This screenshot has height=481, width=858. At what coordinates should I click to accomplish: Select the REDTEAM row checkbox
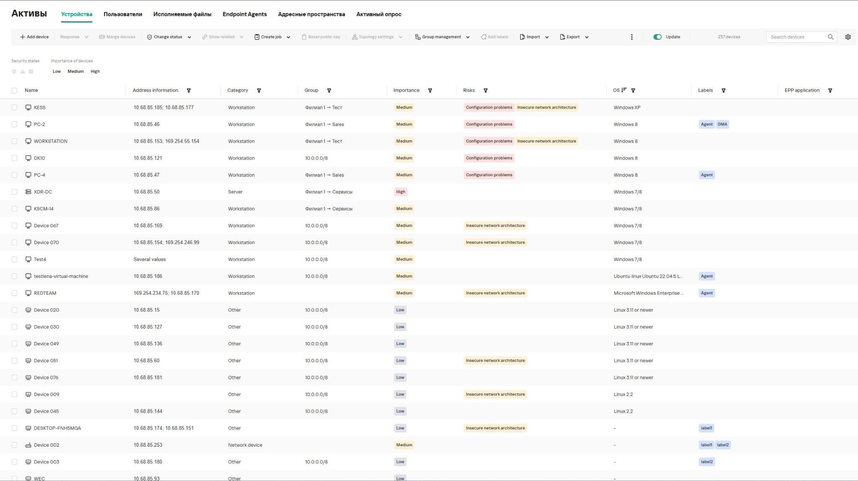click(15, 293)
